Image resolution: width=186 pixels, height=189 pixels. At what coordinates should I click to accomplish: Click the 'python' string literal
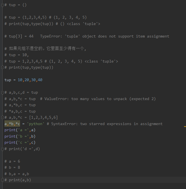(x=36, y=124)
